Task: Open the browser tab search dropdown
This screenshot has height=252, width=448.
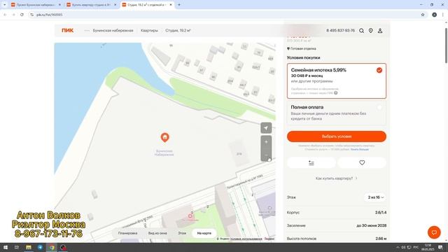Action: (x=4, y=5)
